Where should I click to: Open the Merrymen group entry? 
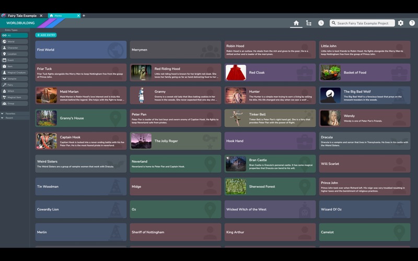pos(176,50)
